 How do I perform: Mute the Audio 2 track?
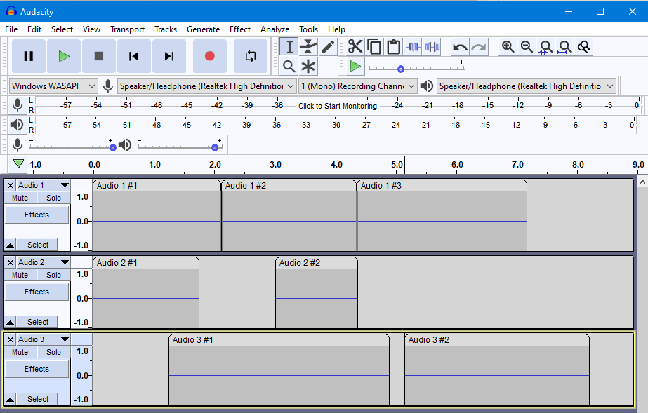point(20,275)
